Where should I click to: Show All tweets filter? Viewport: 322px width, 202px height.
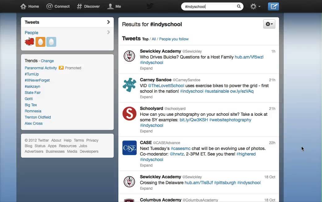coord(154,39)
